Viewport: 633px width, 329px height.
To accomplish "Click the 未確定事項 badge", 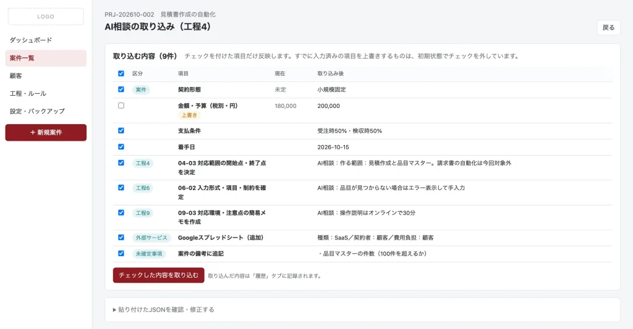I will [149, 254].
